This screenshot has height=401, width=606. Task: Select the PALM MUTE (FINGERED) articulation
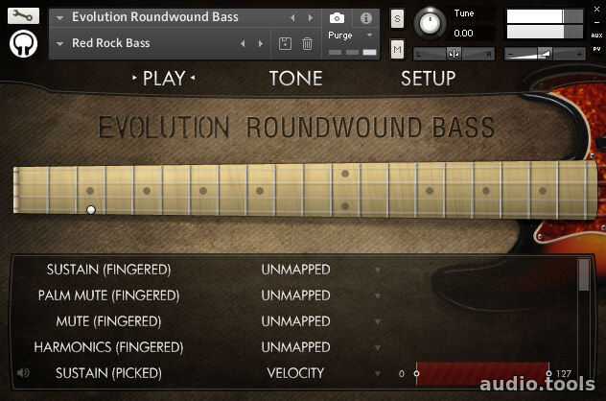click(108, 295)
